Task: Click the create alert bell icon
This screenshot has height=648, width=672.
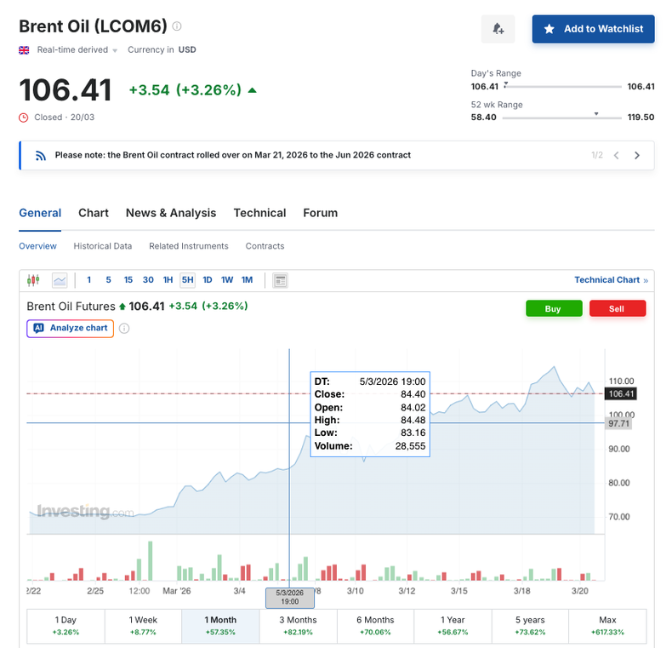Action: coord(498,29)
